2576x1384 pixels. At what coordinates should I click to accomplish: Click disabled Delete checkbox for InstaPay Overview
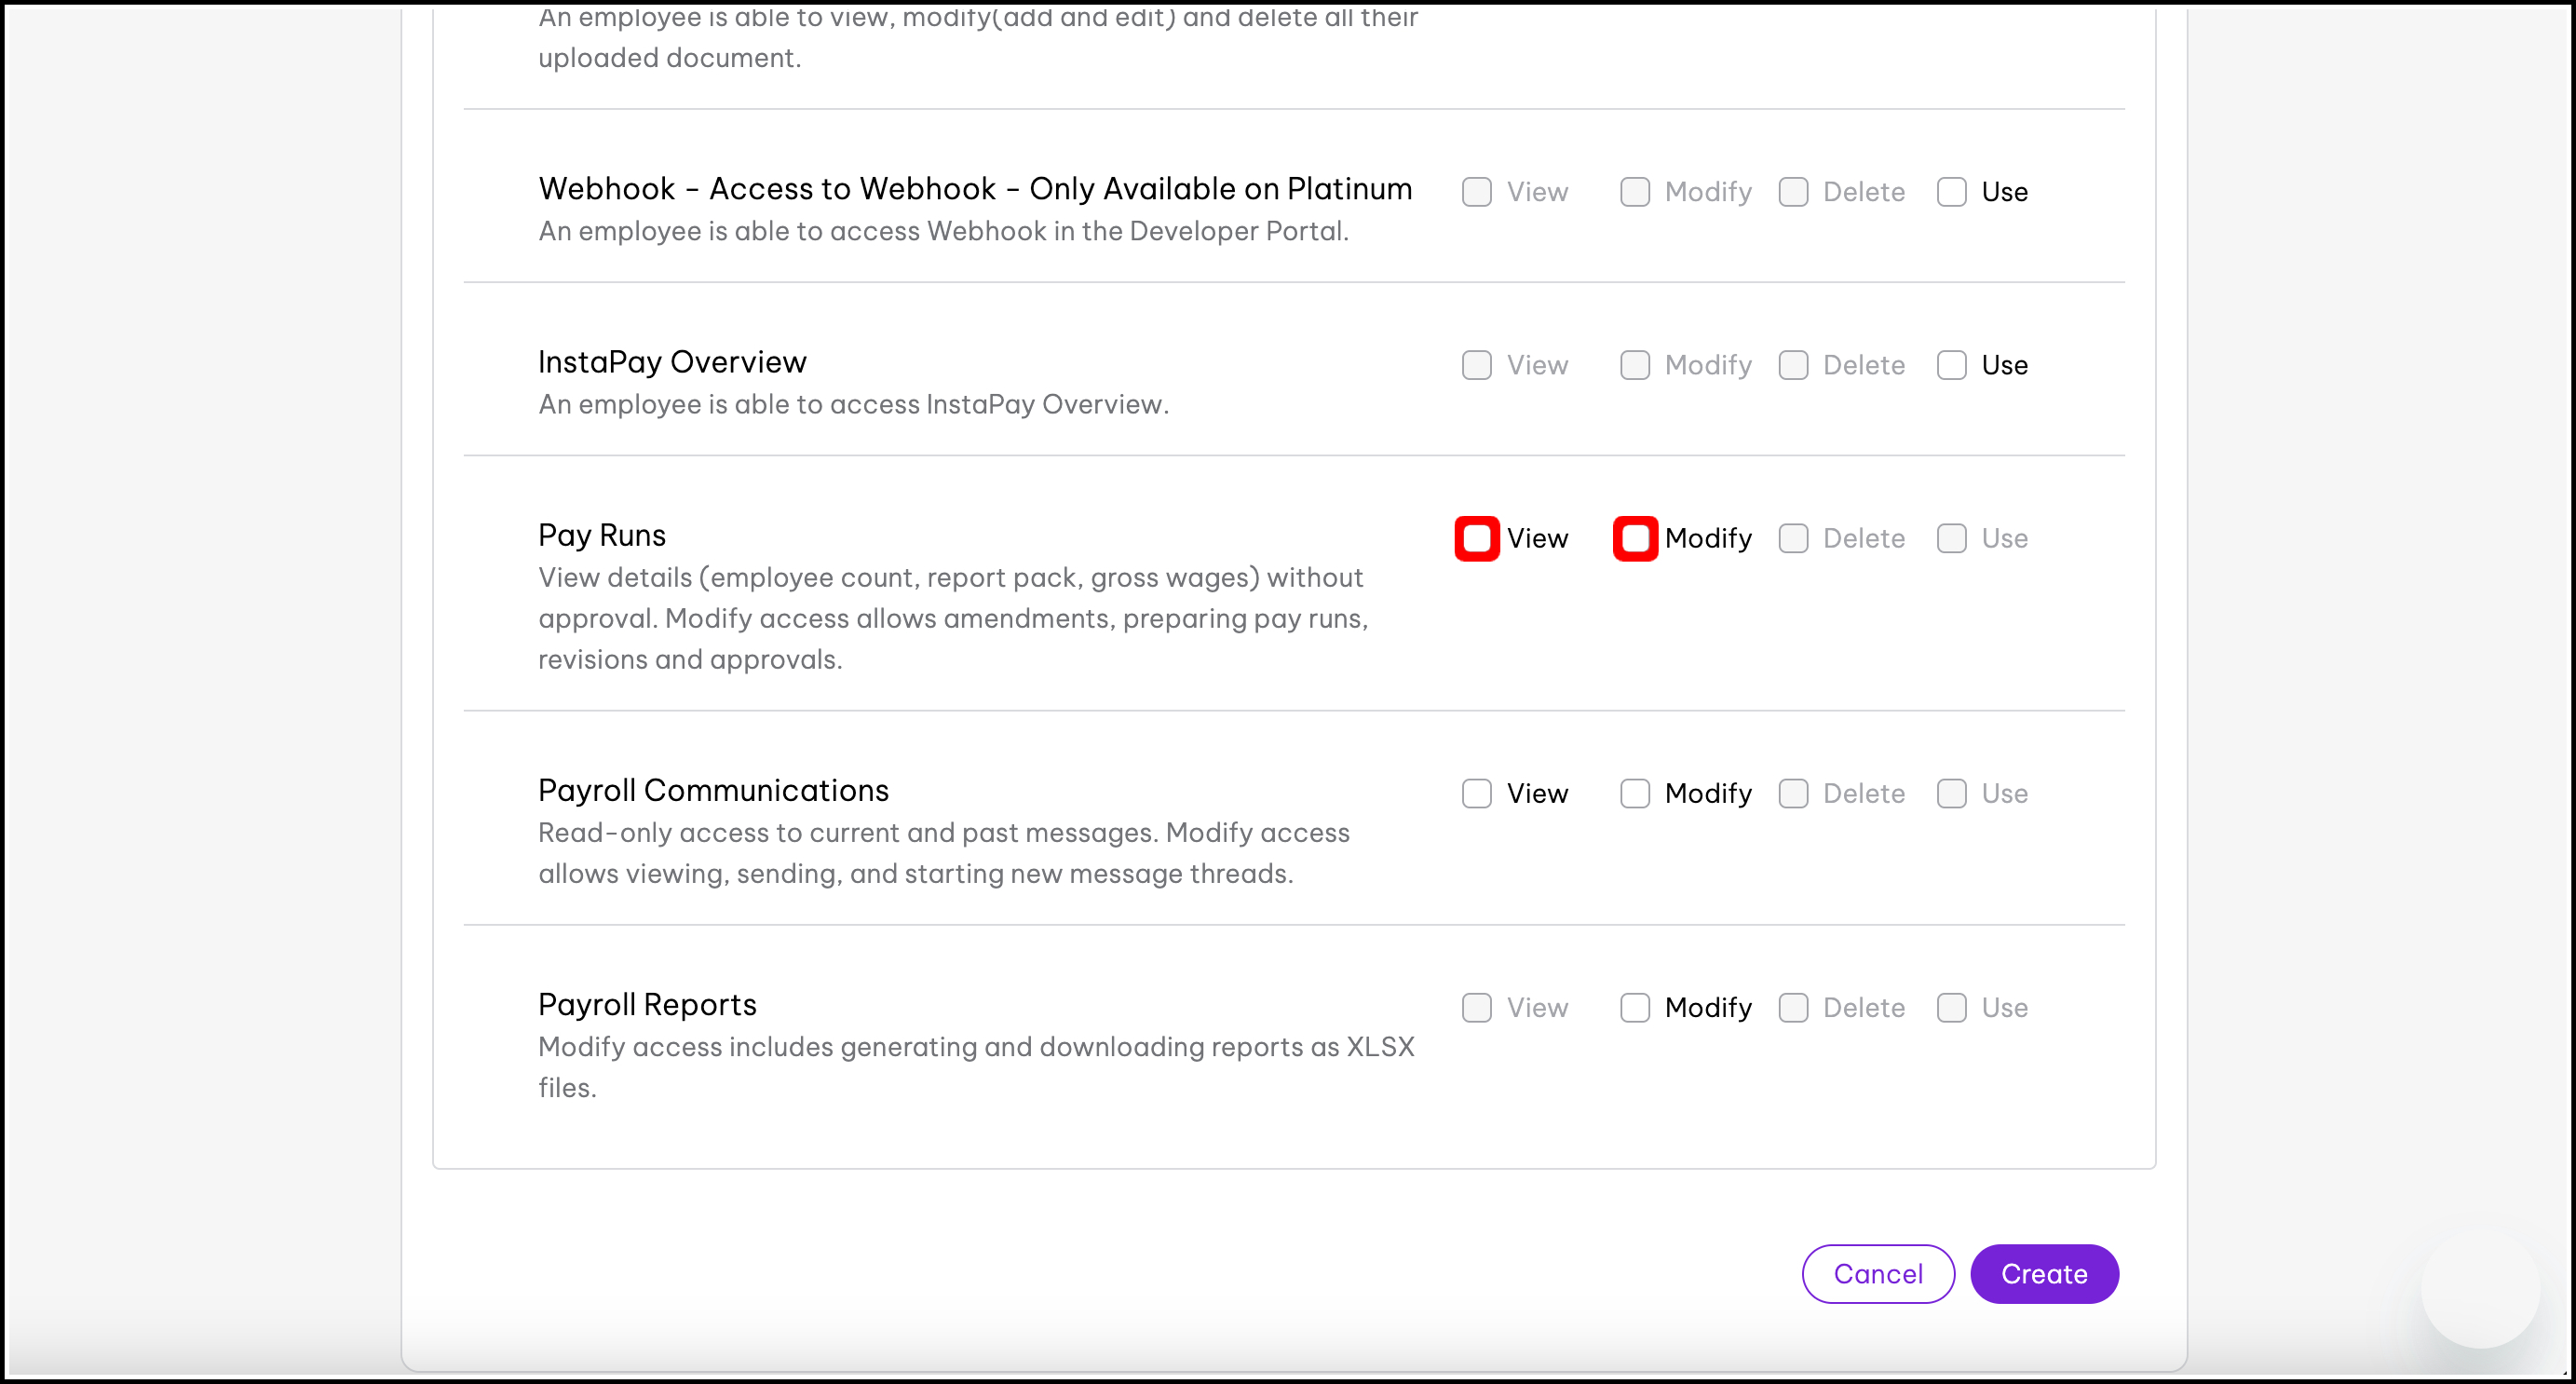click(1793, 365)
